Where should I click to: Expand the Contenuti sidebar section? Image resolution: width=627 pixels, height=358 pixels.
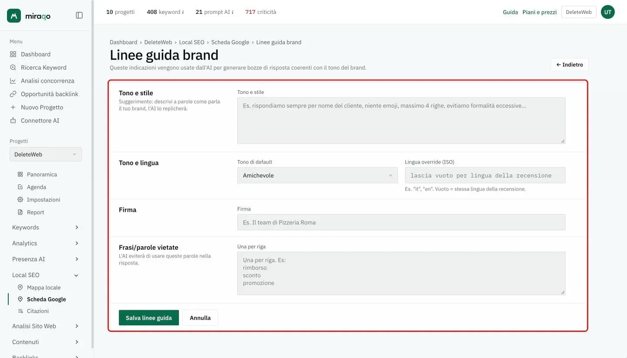46,342
